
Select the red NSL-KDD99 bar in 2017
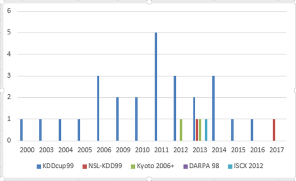pos(274,130)
